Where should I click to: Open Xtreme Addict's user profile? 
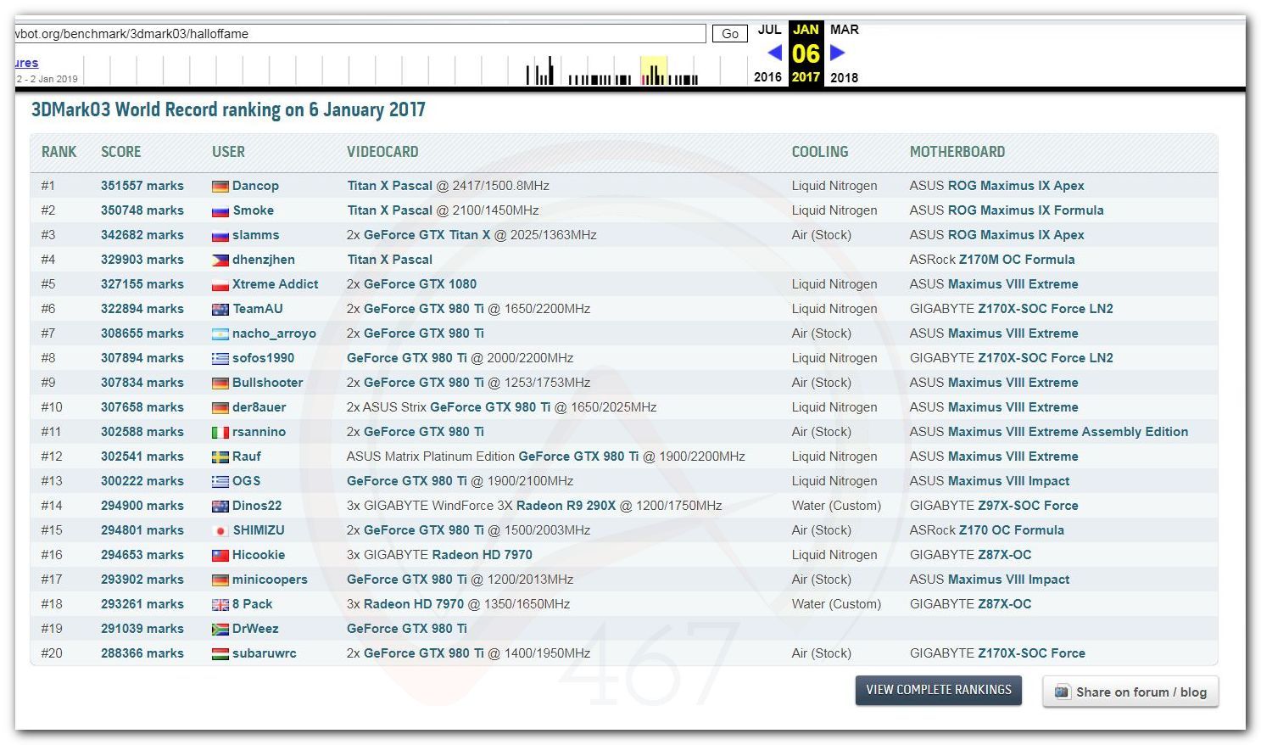(276, 284)
